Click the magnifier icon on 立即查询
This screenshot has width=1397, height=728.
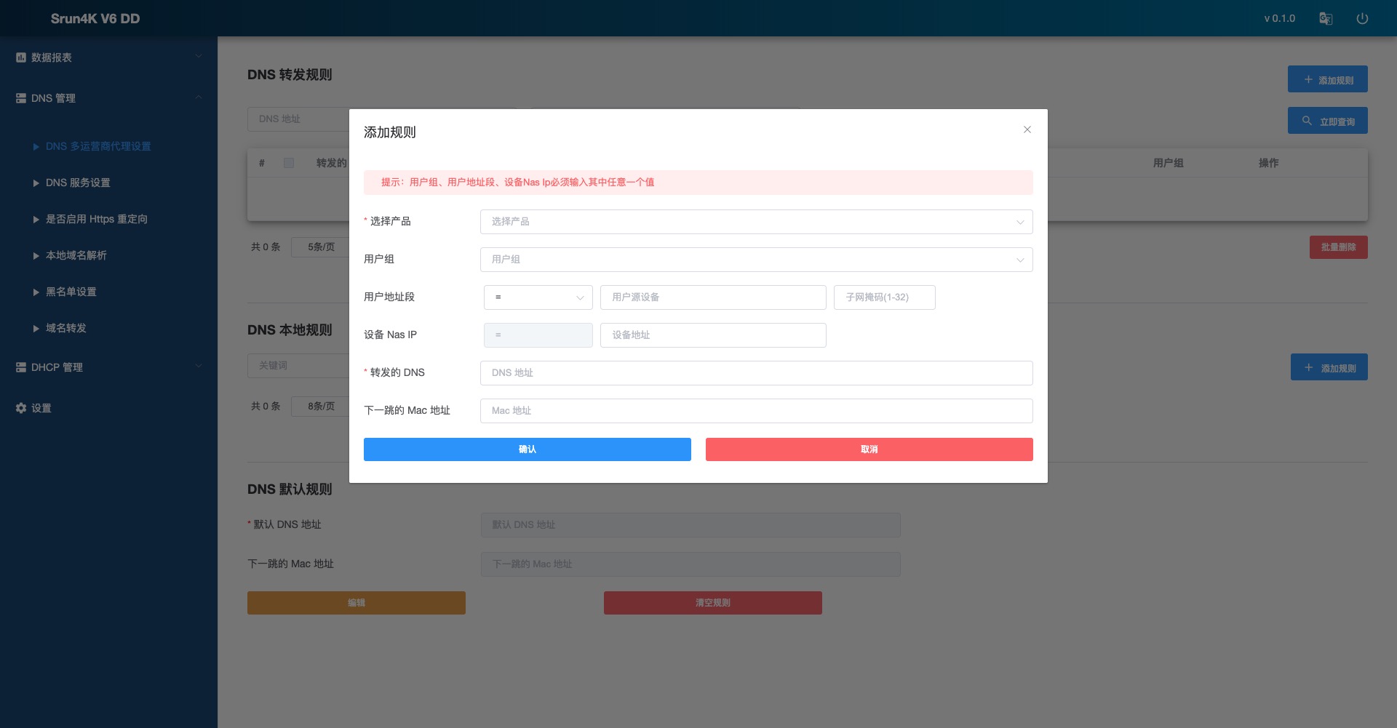click(1307, 121)
